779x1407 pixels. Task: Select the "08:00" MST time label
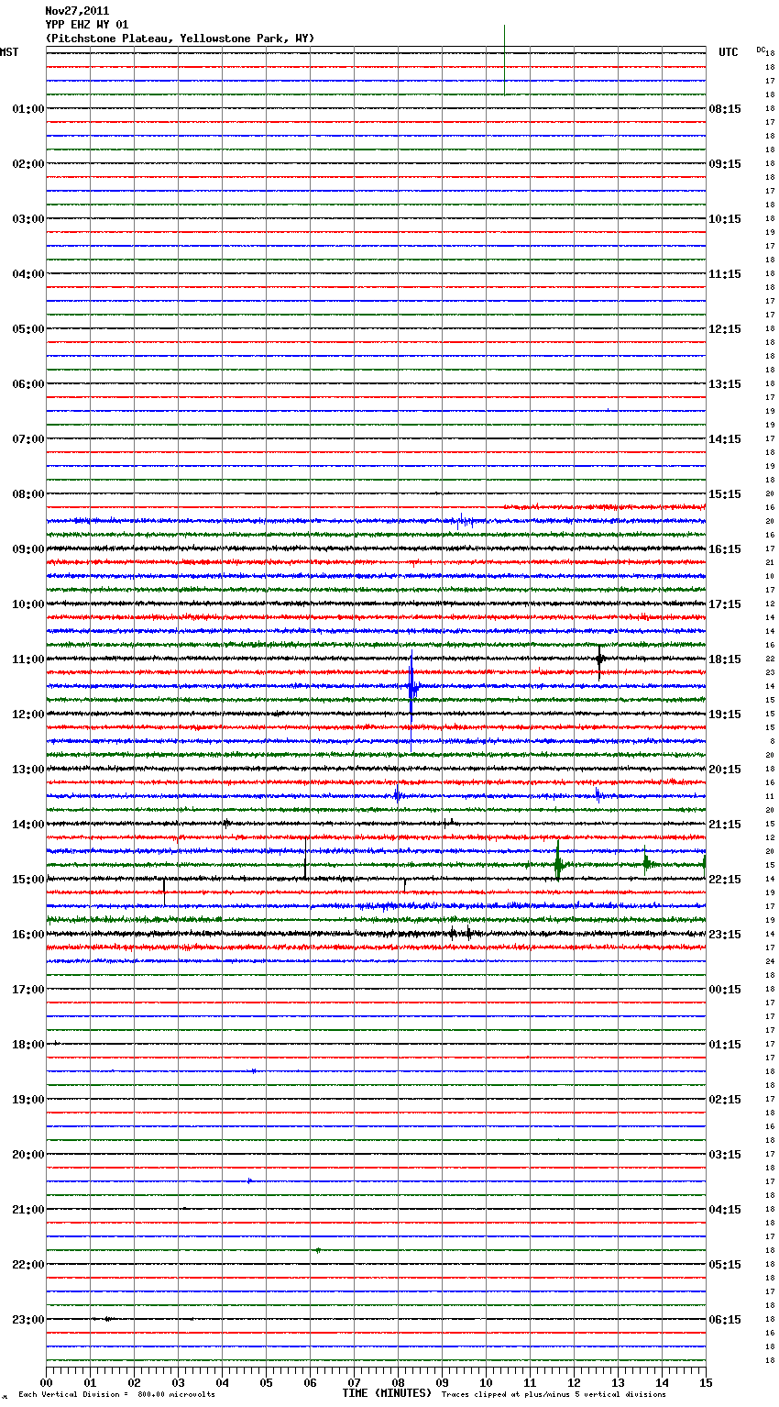(27, 494)
